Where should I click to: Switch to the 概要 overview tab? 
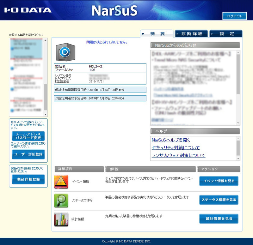157,34
